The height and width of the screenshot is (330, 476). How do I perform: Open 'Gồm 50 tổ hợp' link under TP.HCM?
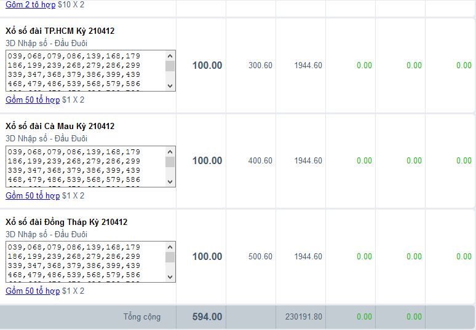point(33,100)
